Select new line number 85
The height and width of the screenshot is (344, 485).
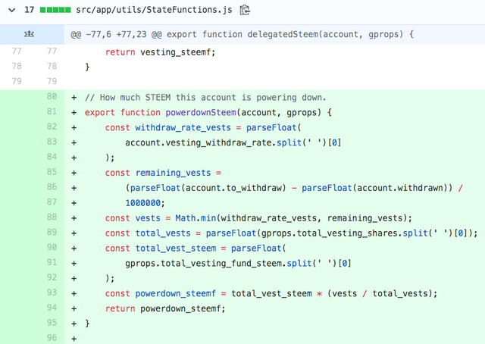click(x=52, y=172)
